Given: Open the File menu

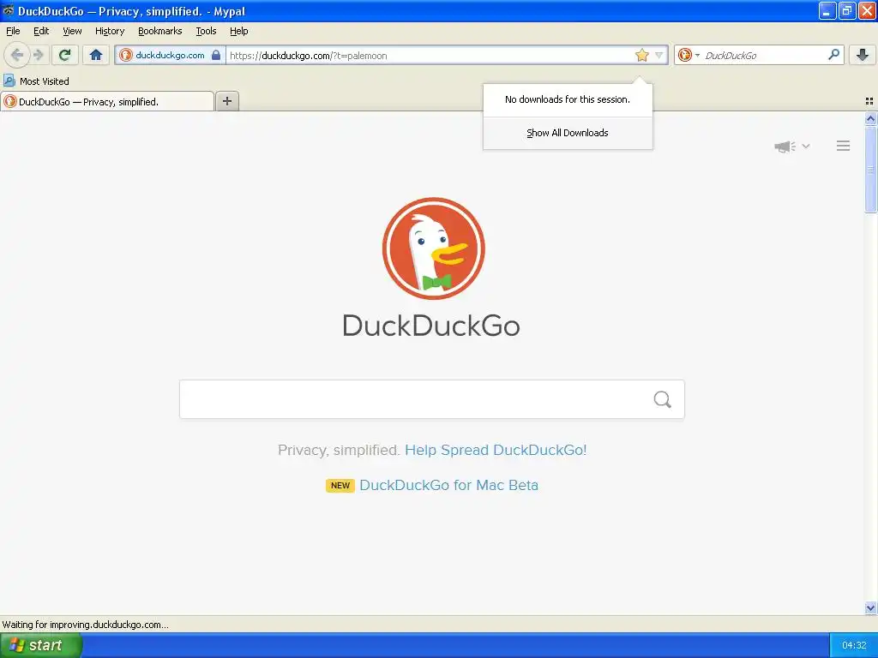Looking at the screenshot, I should click(x=13, y=31).
